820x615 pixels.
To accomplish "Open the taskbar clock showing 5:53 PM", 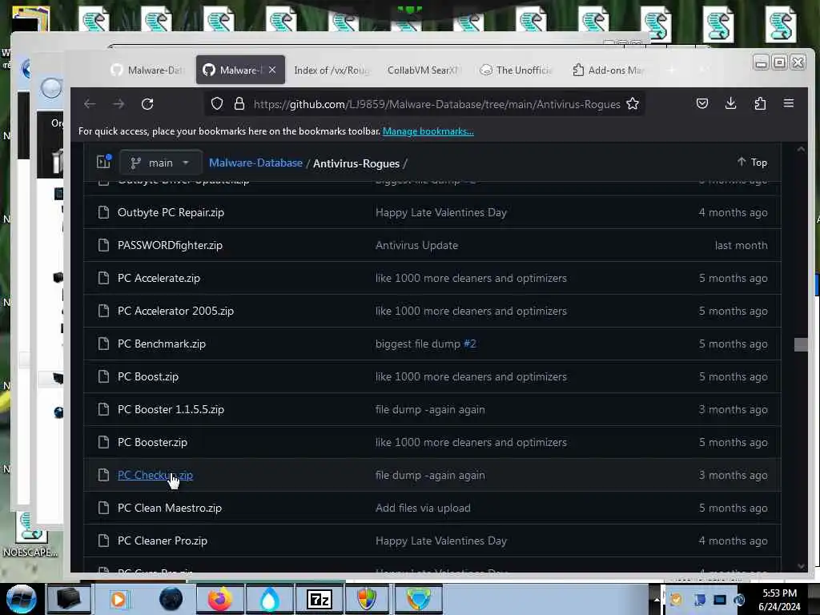I will [x=779, y=600].
